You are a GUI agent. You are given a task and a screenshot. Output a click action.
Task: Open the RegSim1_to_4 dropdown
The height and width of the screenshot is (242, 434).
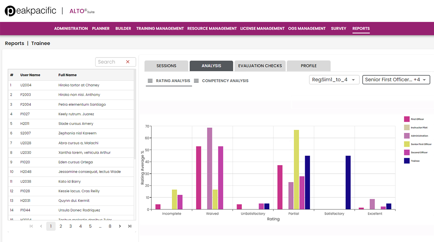click(x=334, y=80)
